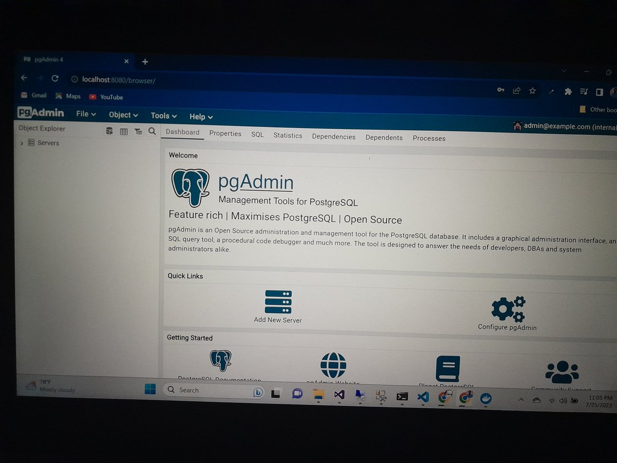Open the Terminal icon in the taskbar
This screenshot has height=463, width=617.
pos(402,396)
